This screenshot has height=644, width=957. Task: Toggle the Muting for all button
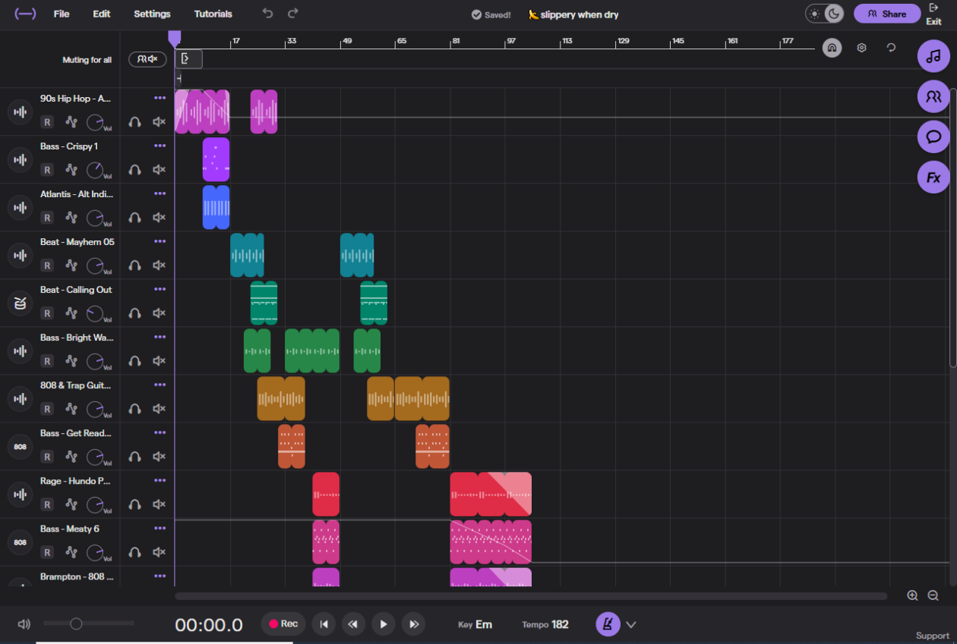click(147, 59)
